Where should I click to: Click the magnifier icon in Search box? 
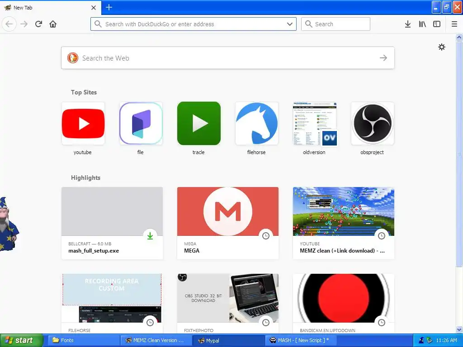(x=308, y=24)
